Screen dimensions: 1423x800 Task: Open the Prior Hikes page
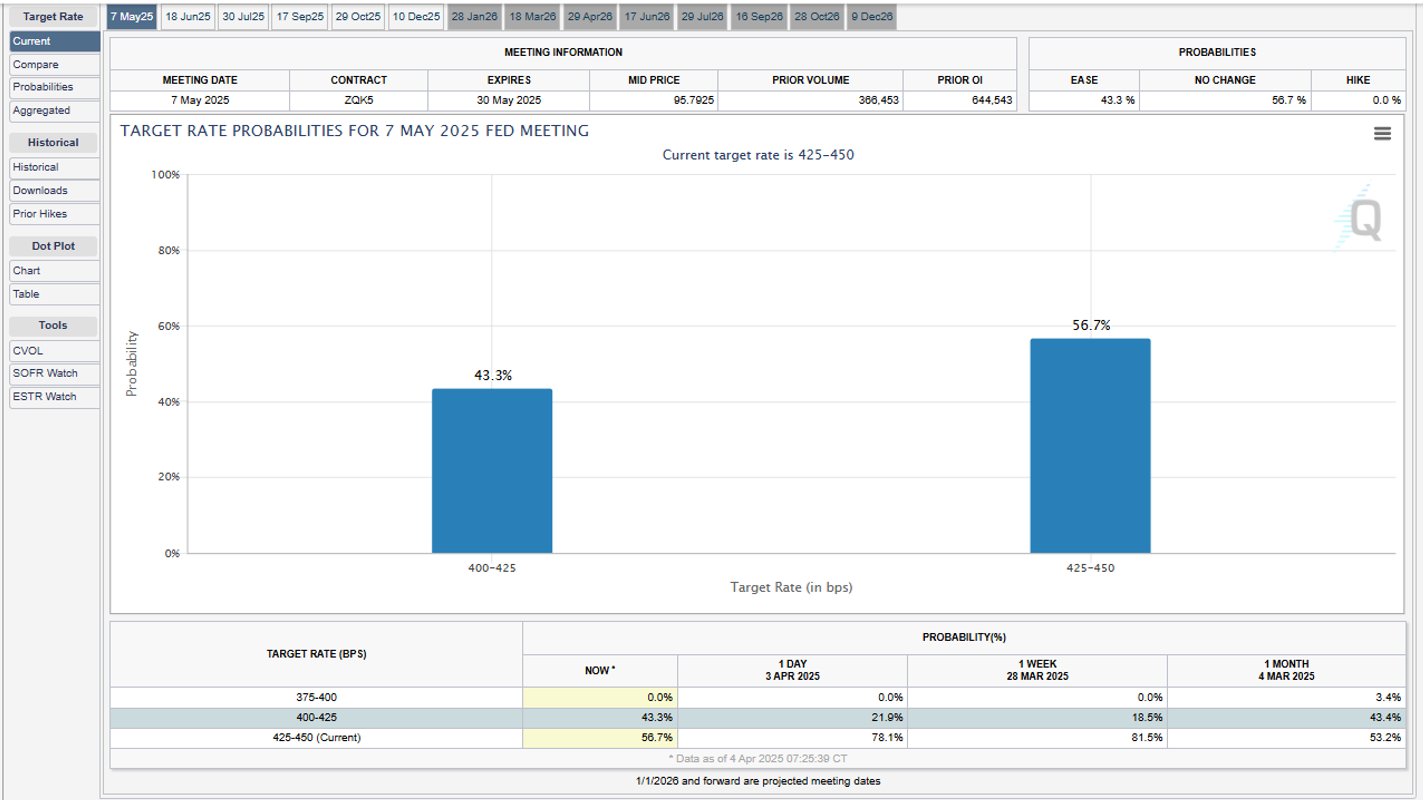click(x=54, y=214)
